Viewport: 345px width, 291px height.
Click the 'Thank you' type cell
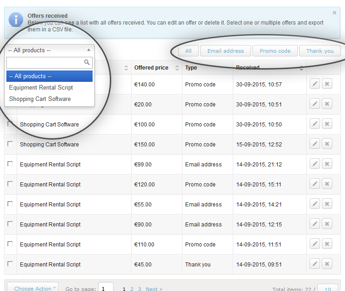198,265
